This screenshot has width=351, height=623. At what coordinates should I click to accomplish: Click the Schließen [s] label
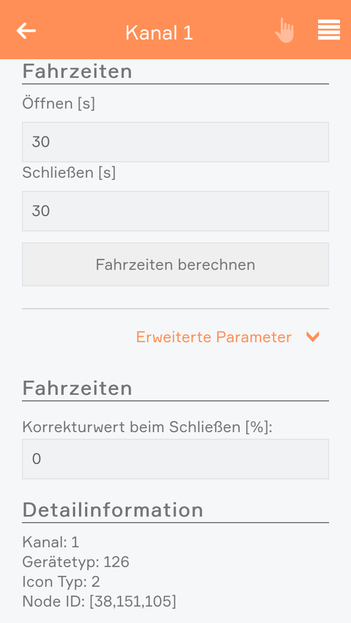(69, 173)
